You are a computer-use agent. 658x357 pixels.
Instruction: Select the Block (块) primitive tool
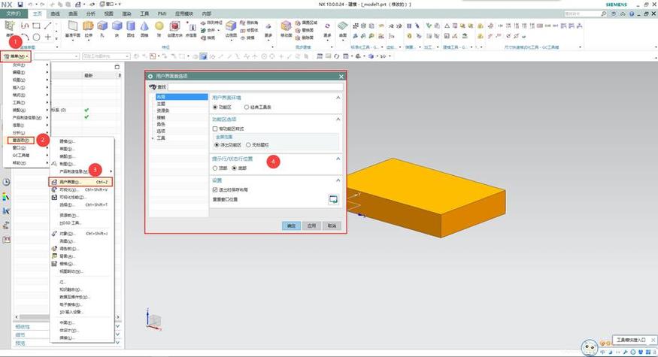[x=117, y=29]
